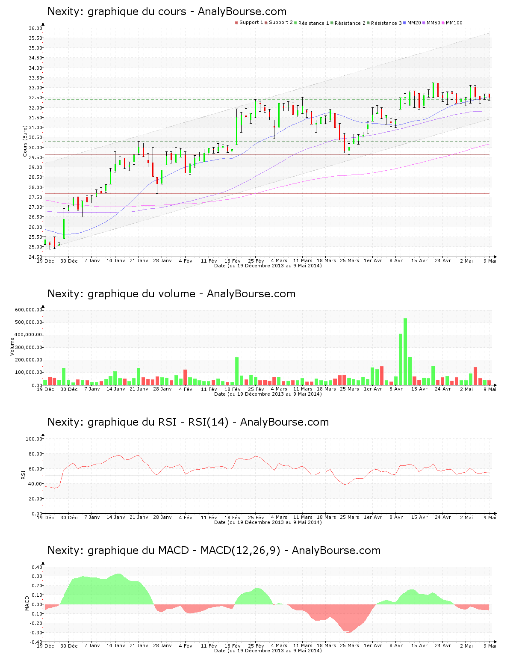Click the tallest green volume bar
Viewport: 513px width, 663px height.
[x=405, y=352]
